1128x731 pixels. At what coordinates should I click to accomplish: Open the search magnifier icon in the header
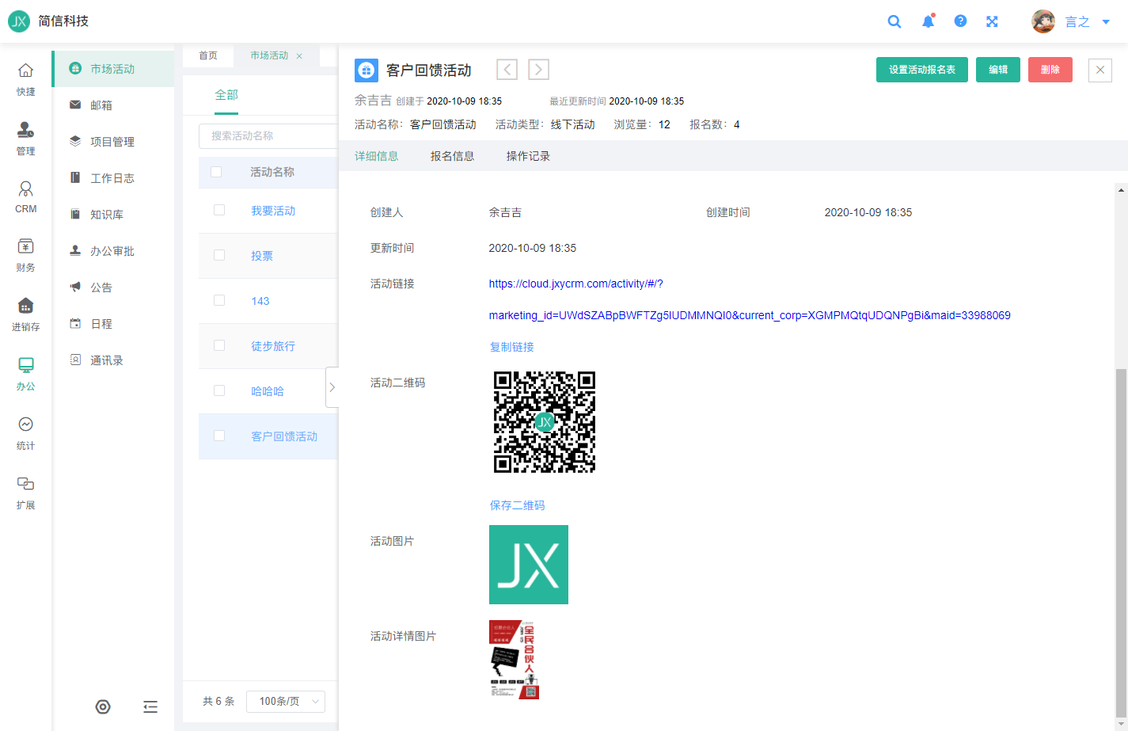click(894, 21)
